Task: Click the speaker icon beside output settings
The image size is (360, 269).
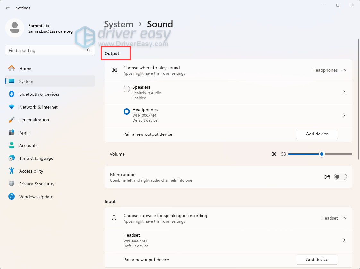Action: [114, 70]
